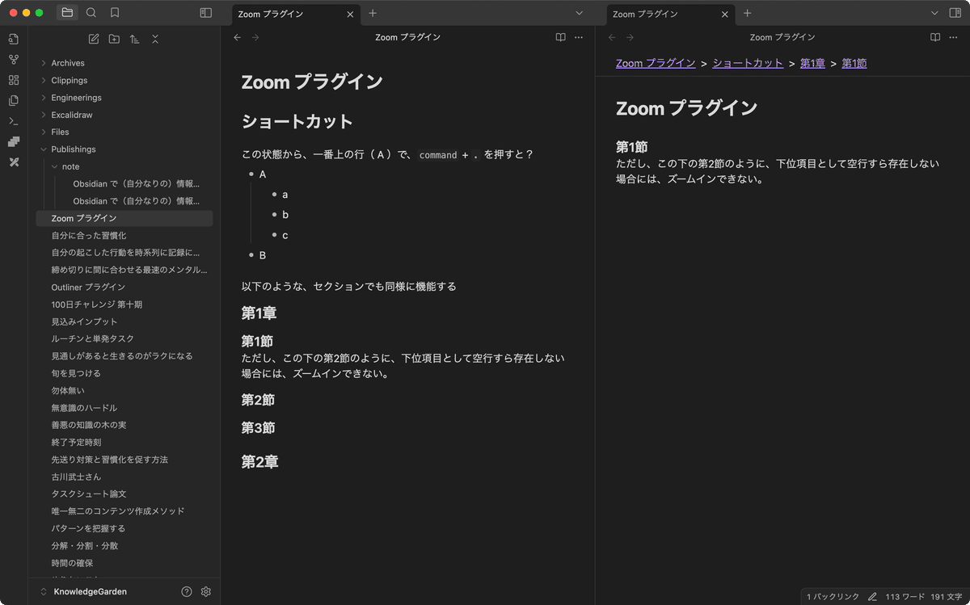
Task: Open graph view ribbon icon
Action: point(14,60)
